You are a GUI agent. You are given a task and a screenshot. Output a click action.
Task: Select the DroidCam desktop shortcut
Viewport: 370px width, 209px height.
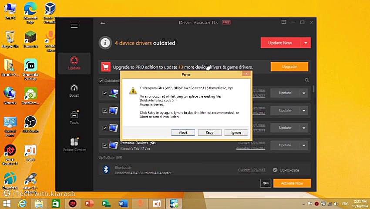point(30,96)
